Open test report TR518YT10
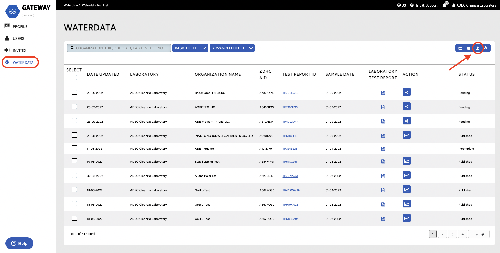Image resolution: width=500 pixels, height=253 pixels. point(290,136)
